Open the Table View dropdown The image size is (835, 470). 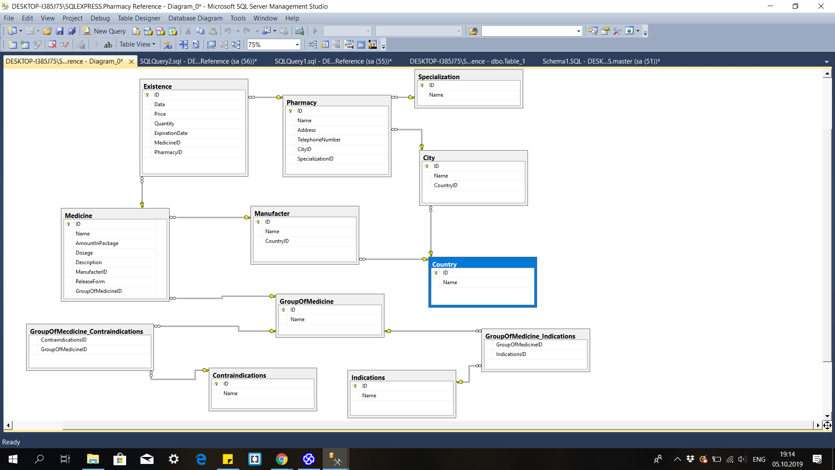(137, 44)
